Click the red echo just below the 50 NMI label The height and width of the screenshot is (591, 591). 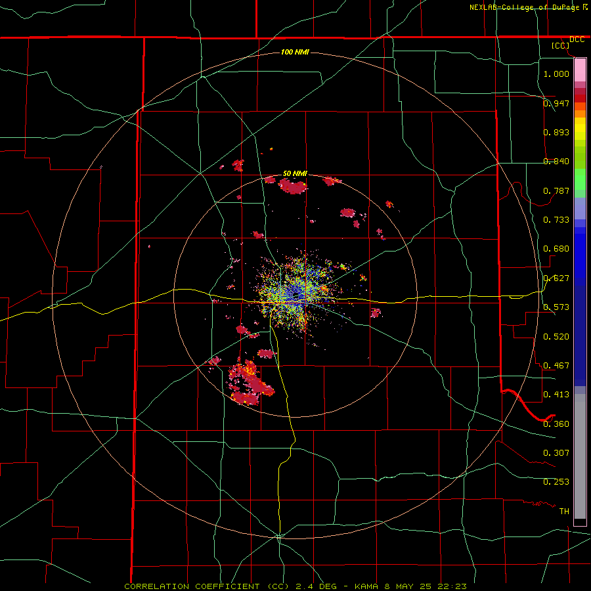[x=293, y=186]
